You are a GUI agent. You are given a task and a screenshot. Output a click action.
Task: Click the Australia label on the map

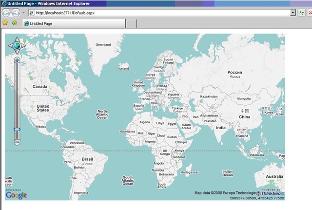(274, 176)
